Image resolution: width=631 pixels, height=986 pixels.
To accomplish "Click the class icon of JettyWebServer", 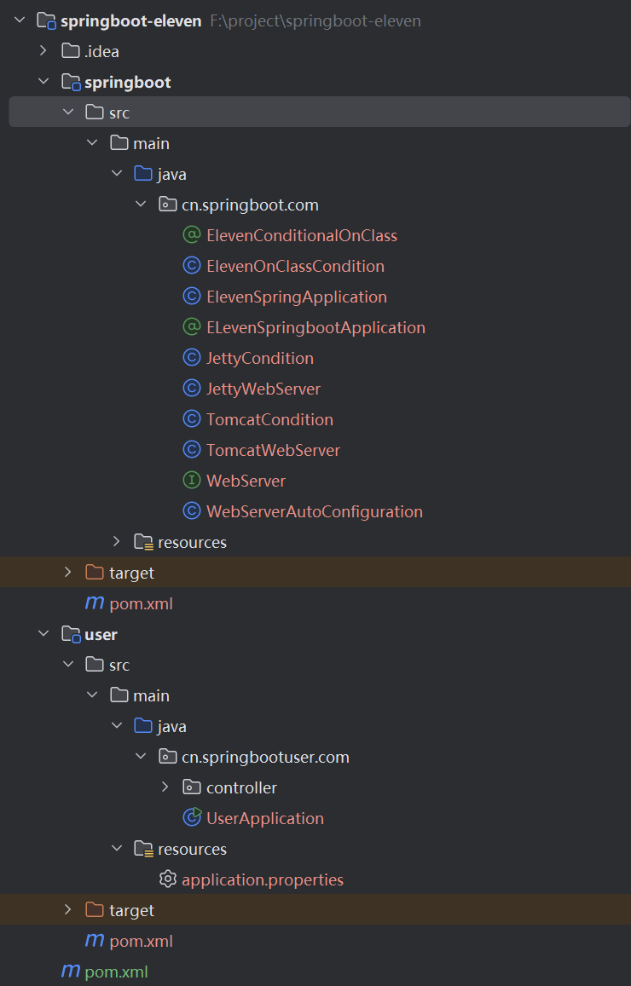I will 191,389.
